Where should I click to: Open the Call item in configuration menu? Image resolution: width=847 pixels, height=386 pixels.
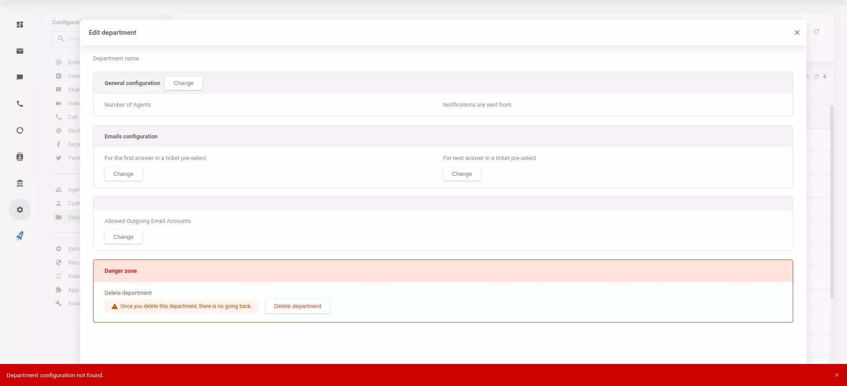coord(72,117)
